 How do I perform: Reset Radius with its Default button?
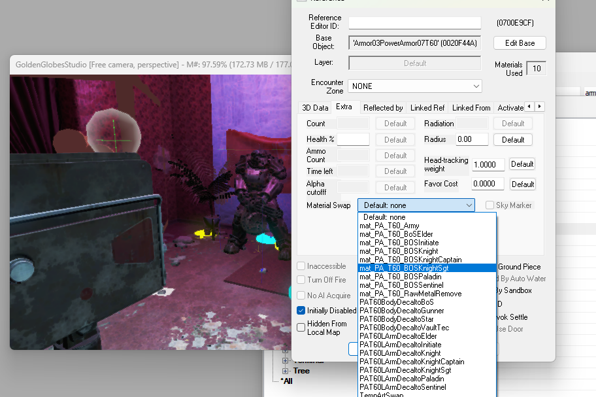tap(513, 140)
